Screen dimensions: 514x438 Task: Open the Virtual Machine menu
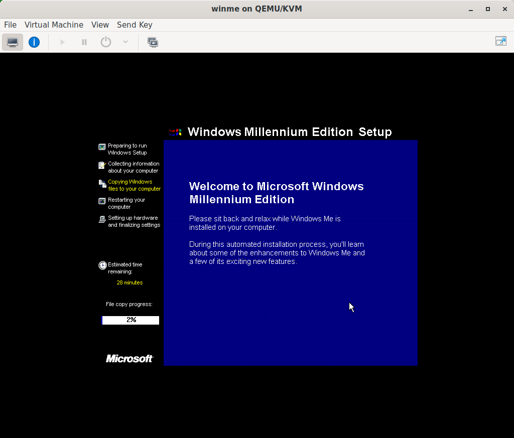point(54,25)
